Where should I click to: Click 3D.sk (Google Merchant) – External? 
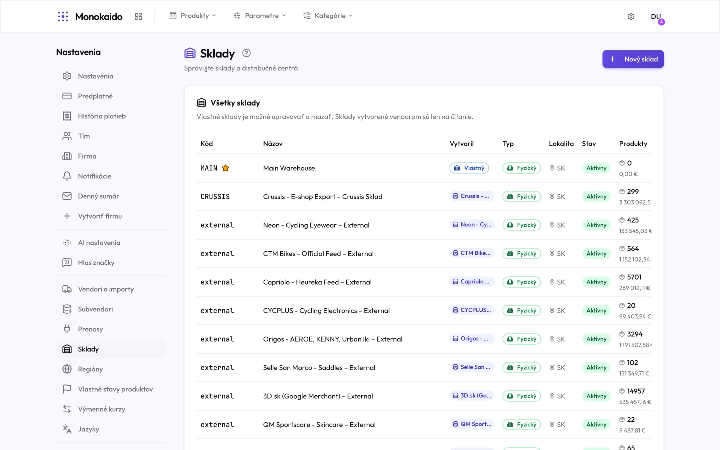(x=318, y=396)
